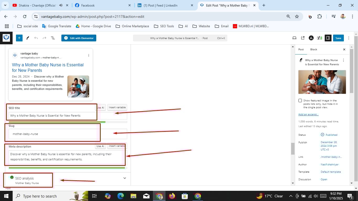The image size is (358, 201).
Task: Click Use AI for Meta description
Action: coord(100,146)
